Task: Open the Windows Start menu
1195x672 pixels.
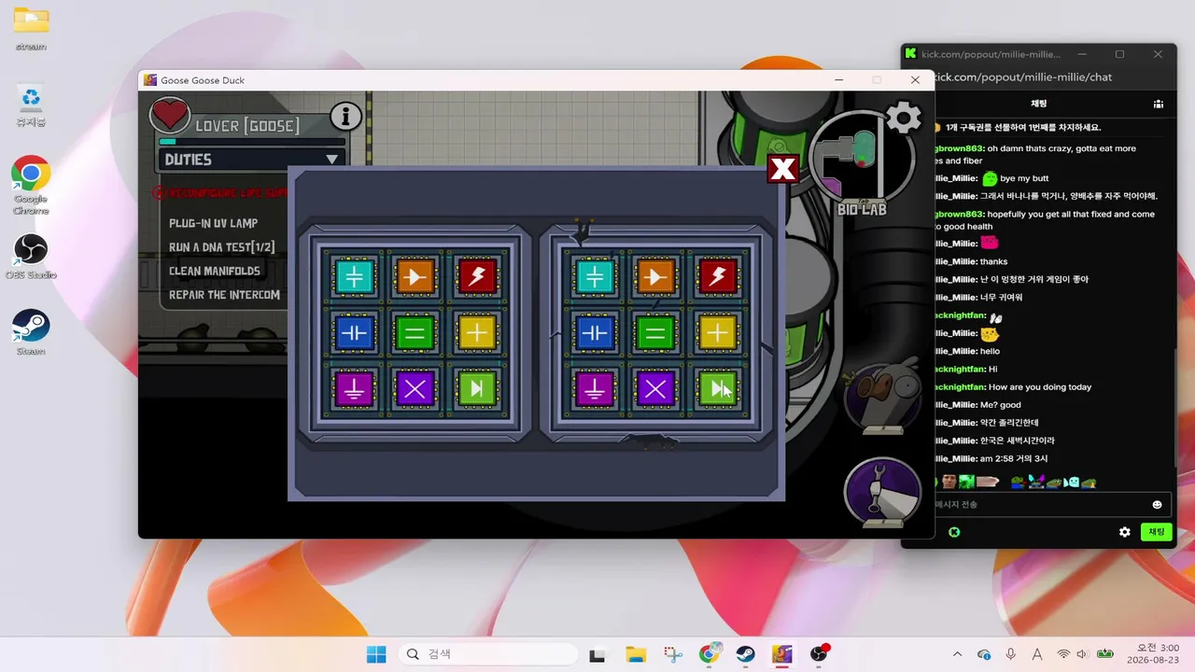Action: tap(376, 654)
